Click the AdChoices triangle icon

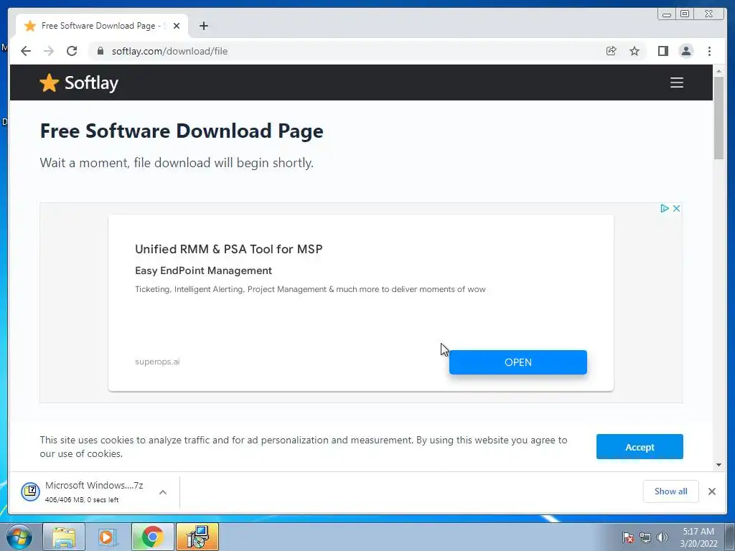[x=664, y=209]
